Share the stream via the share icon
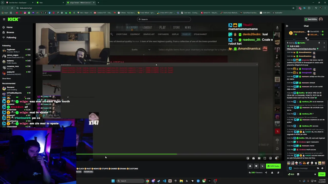This screenshot has height=184, width=328. click(x=266, y=172)
